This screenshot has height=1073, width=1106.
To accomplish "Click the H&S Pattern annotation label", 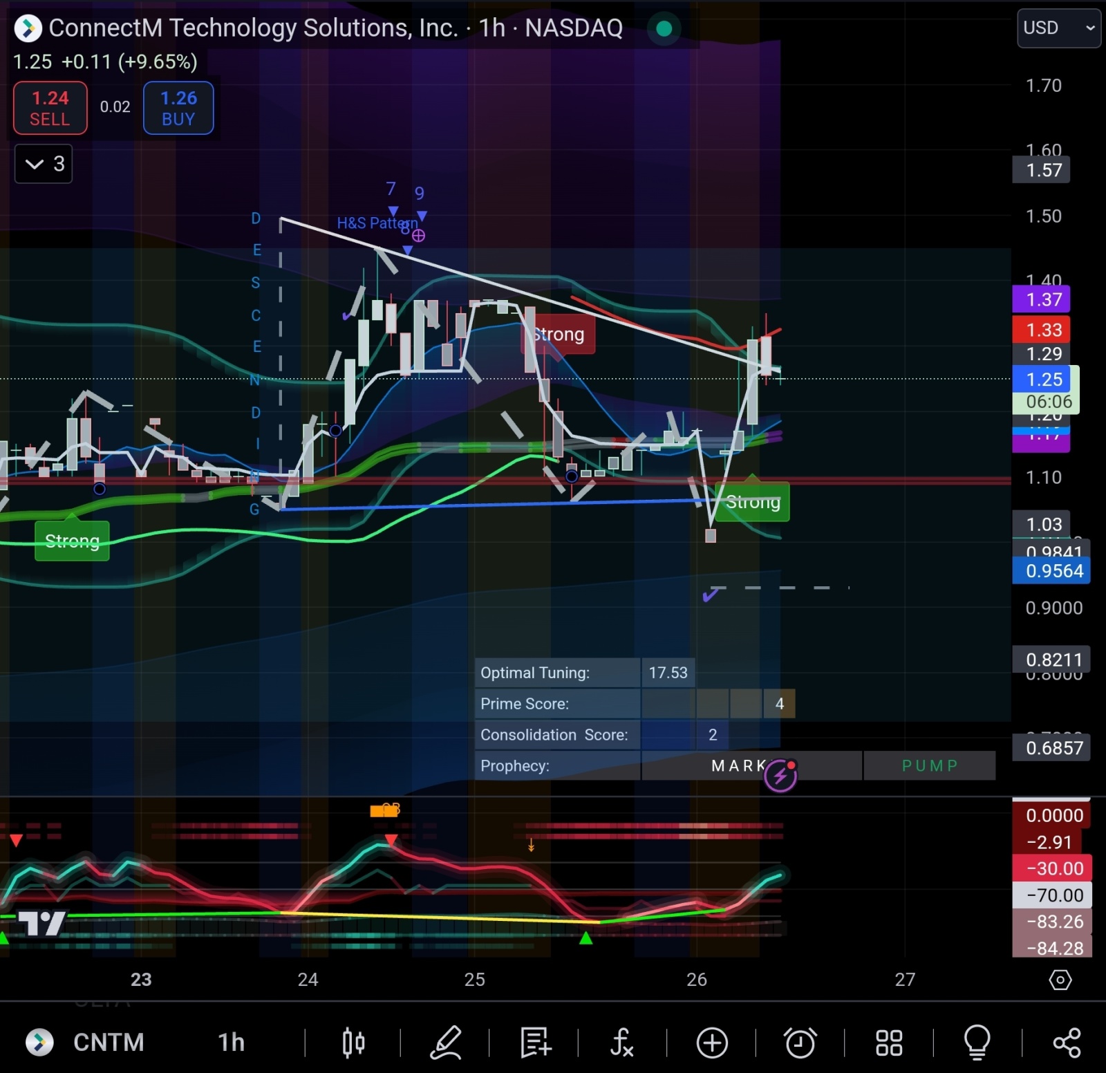I will tap(377, 223).
